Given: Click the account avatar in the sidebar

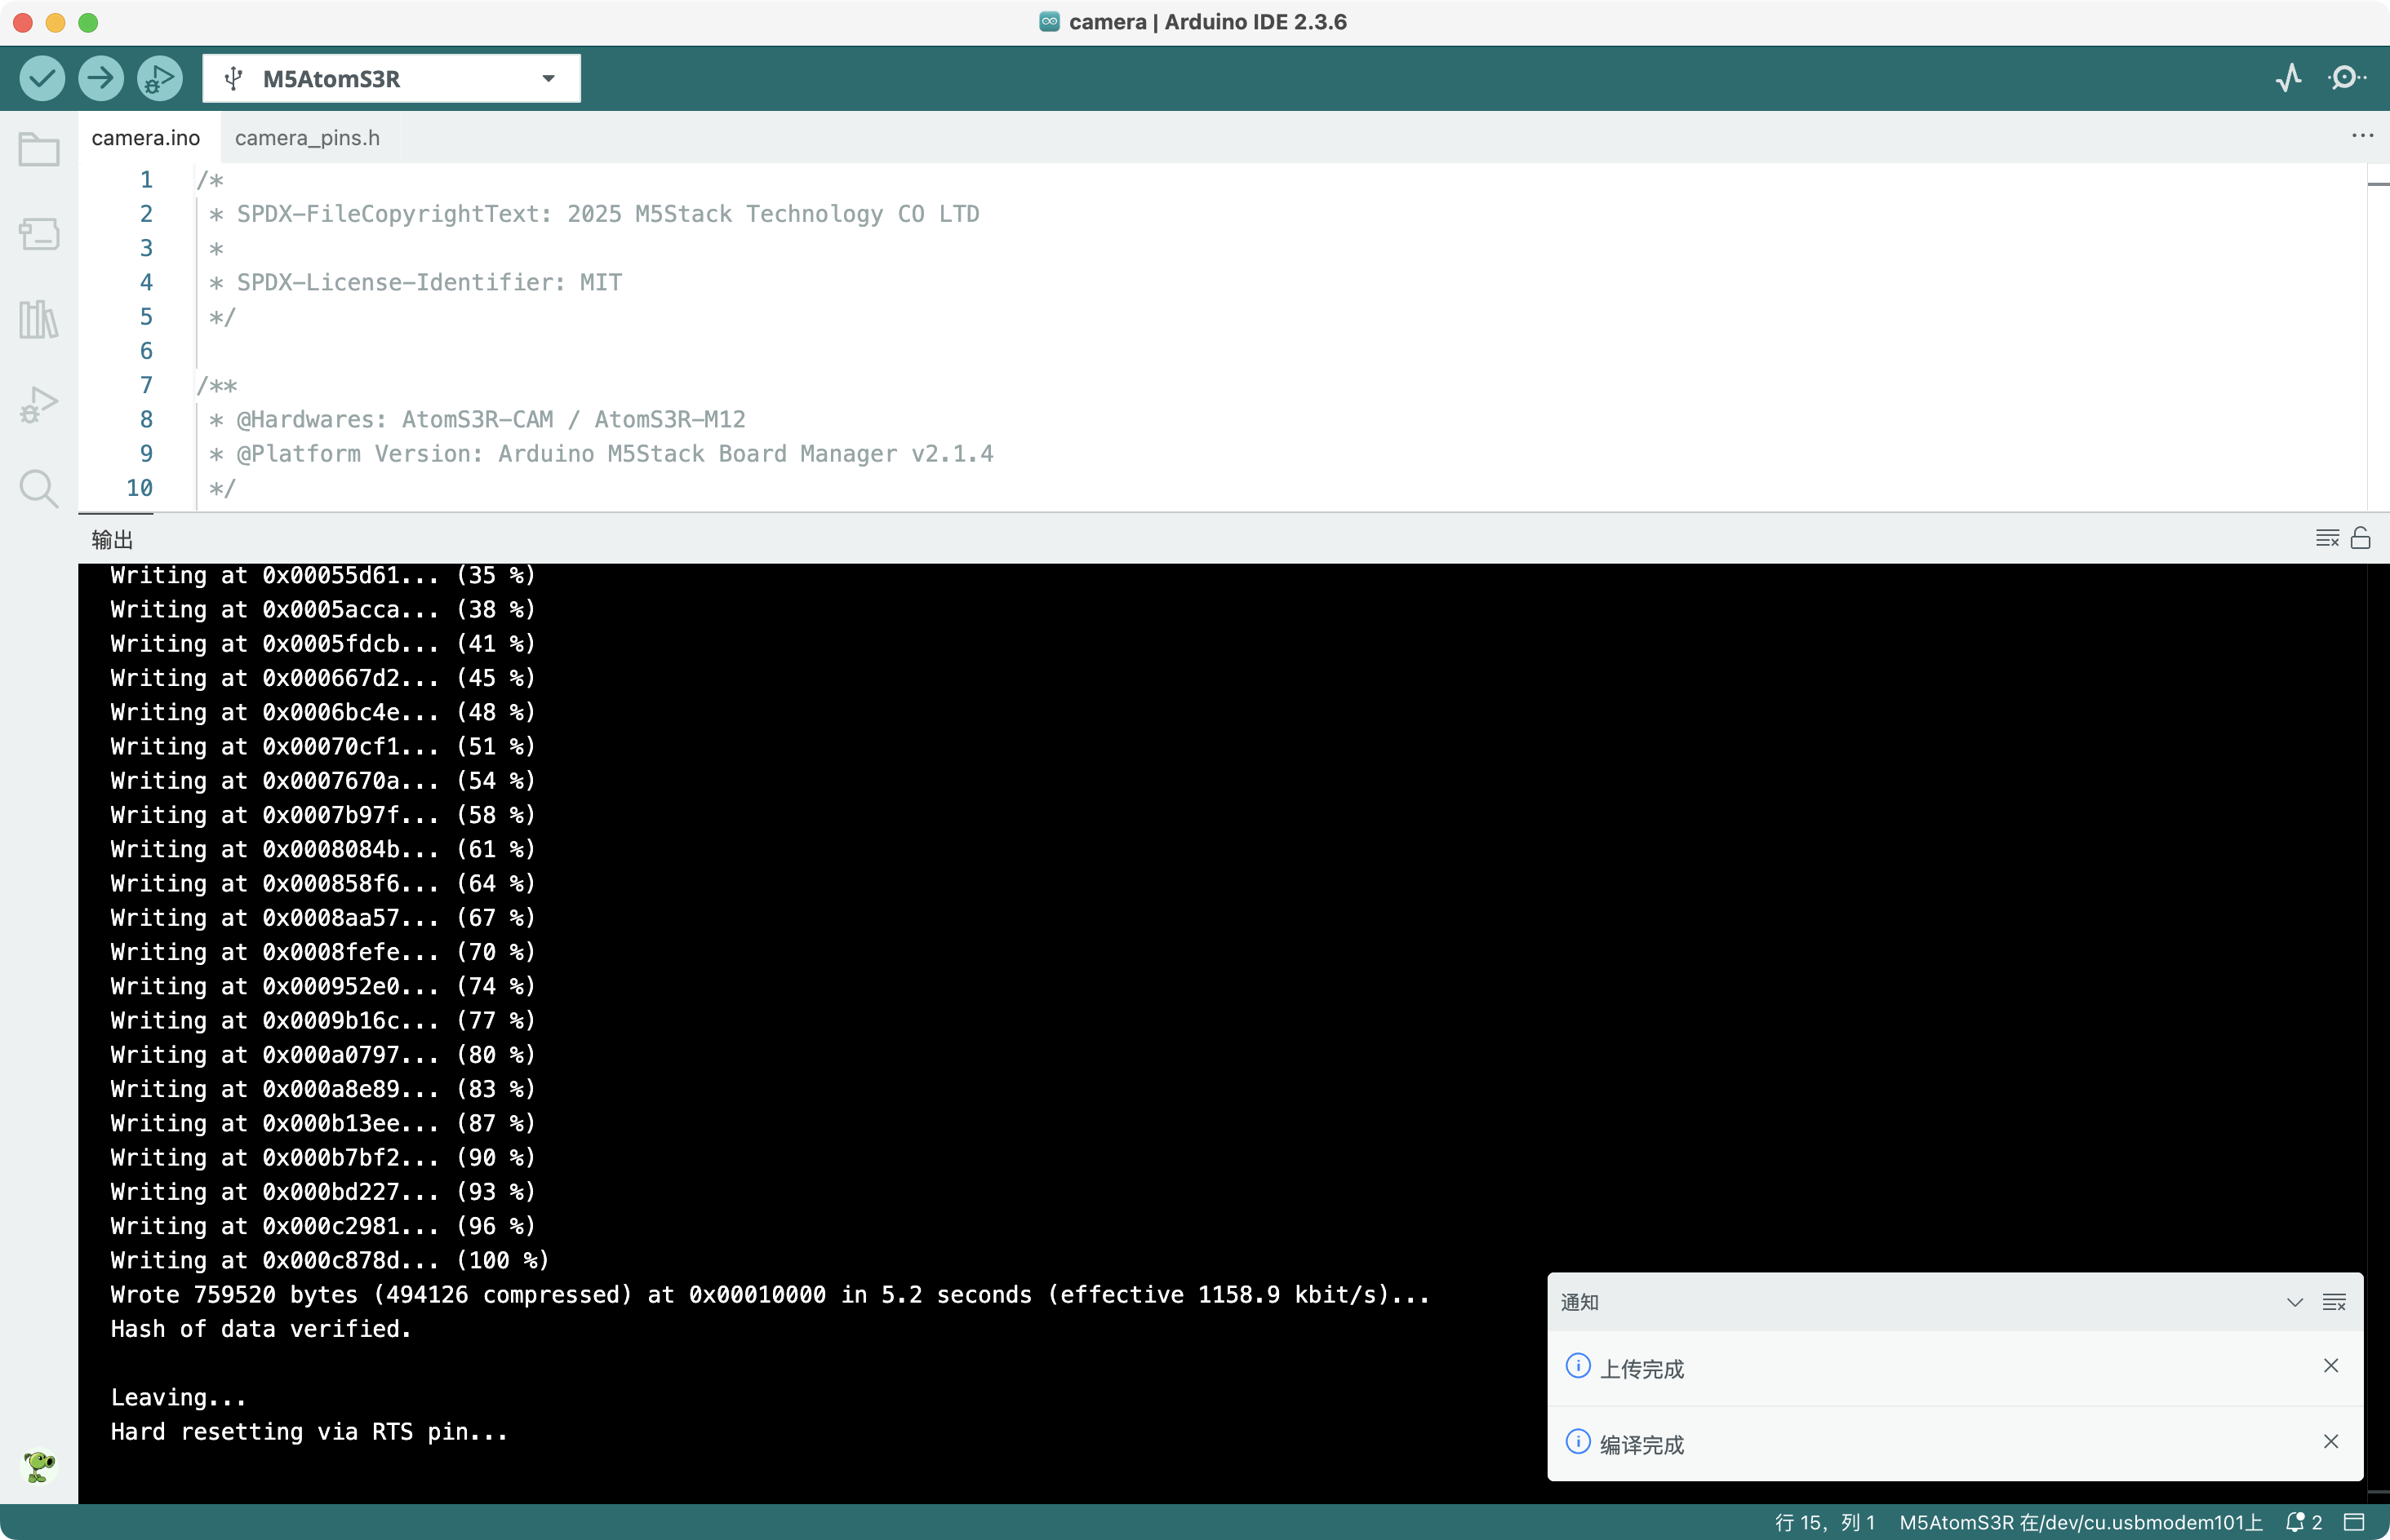Looking at the screenshot, I should [39, 1466].
